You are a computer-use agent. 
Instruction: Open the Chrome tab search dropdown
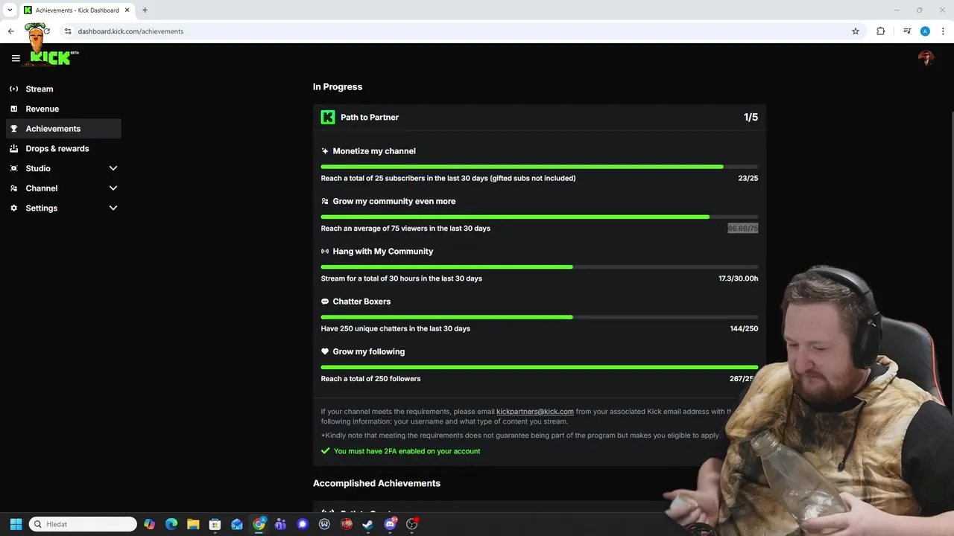click(10, 10)
